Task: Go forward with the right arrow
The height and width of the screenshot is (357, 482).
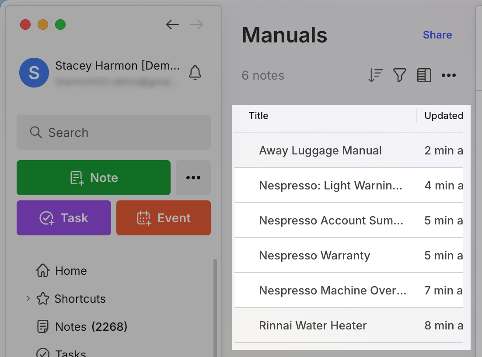Action: [x=197, y=24]
